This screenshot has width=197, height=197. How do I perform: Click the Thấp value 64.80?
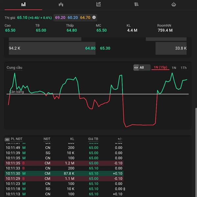[72, 30]
